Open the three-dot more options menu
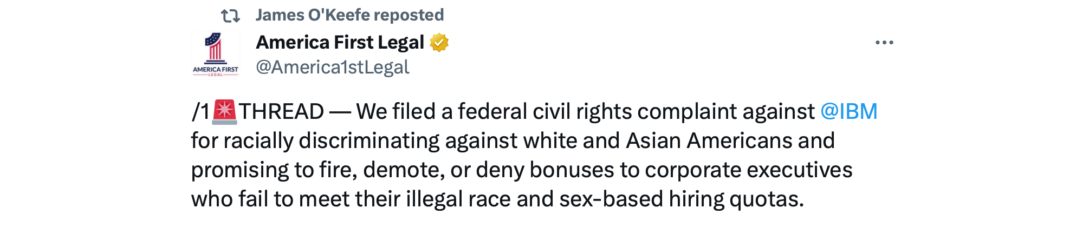Image resolution: width=1089 pixels, height=228 pixels. point(884,43)
